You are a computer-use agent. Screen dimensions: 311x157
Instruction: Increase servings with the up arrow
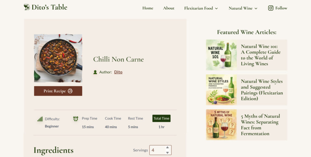pos(167,148)
